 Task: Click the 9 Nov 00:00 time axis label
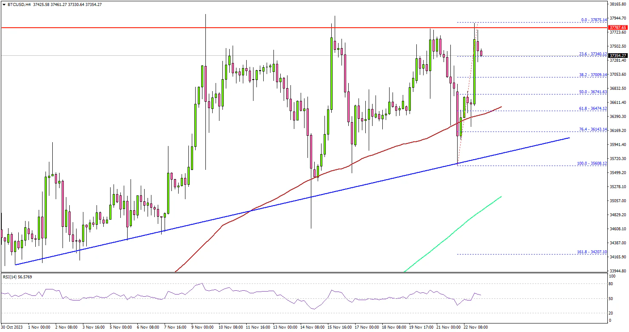pos(202,327)
